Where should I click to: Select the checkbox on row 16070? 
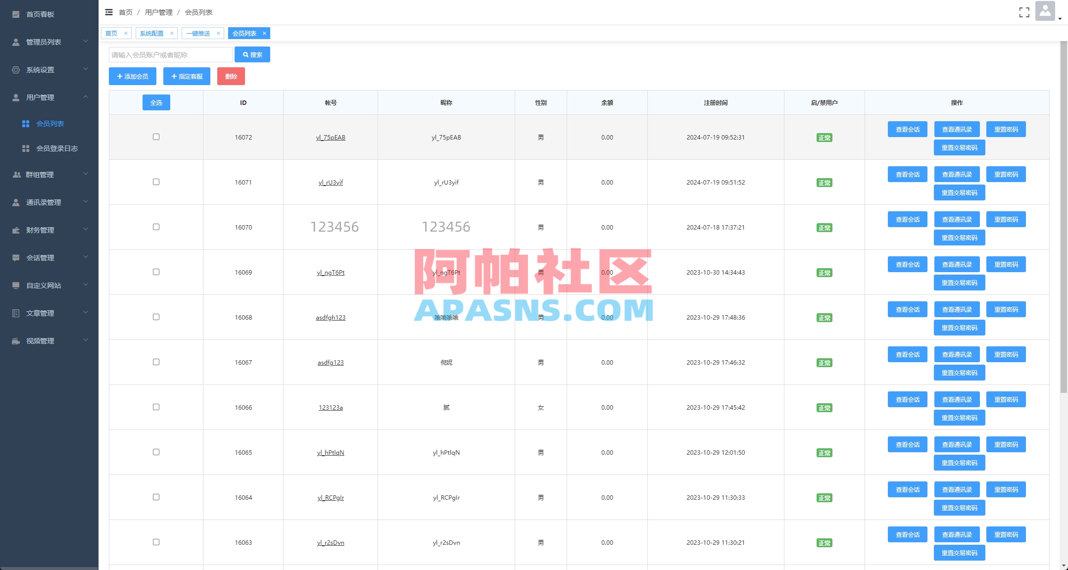tap(156, 227)
